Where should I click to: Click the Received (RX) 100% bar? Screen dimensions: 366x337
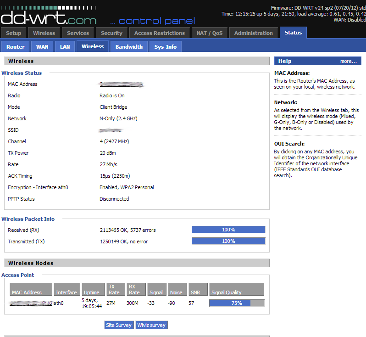(228, 230)
